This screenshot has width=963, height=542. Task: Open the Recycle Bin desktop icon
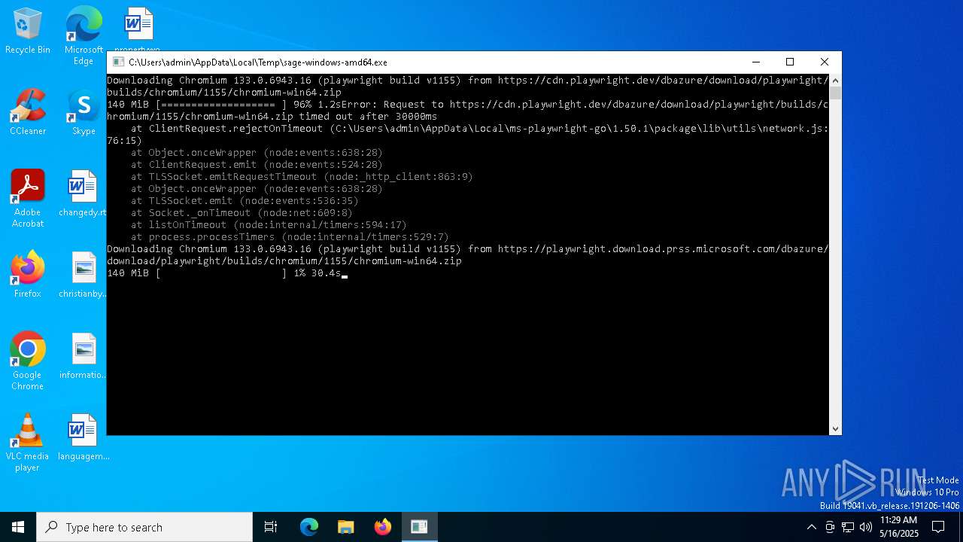coord(28,32)
